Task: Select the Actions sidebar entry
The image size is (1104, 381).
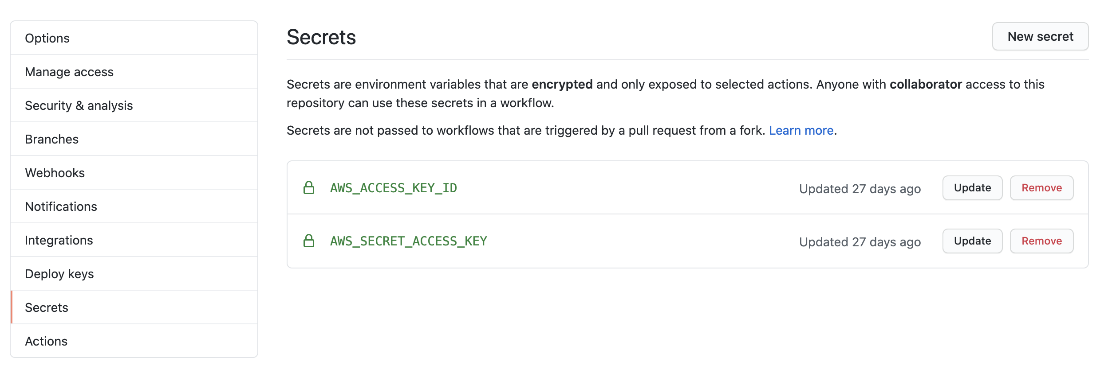Action: (46, 341)
